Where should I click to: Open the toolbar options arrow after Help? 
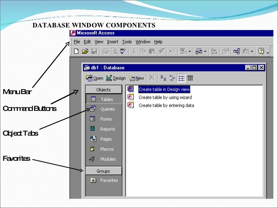point(268,52)
